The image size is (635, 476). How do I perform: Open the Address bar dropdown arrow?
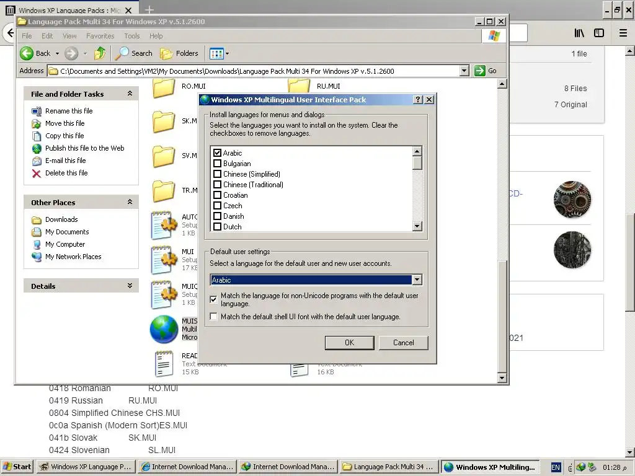tap(464, 71)
